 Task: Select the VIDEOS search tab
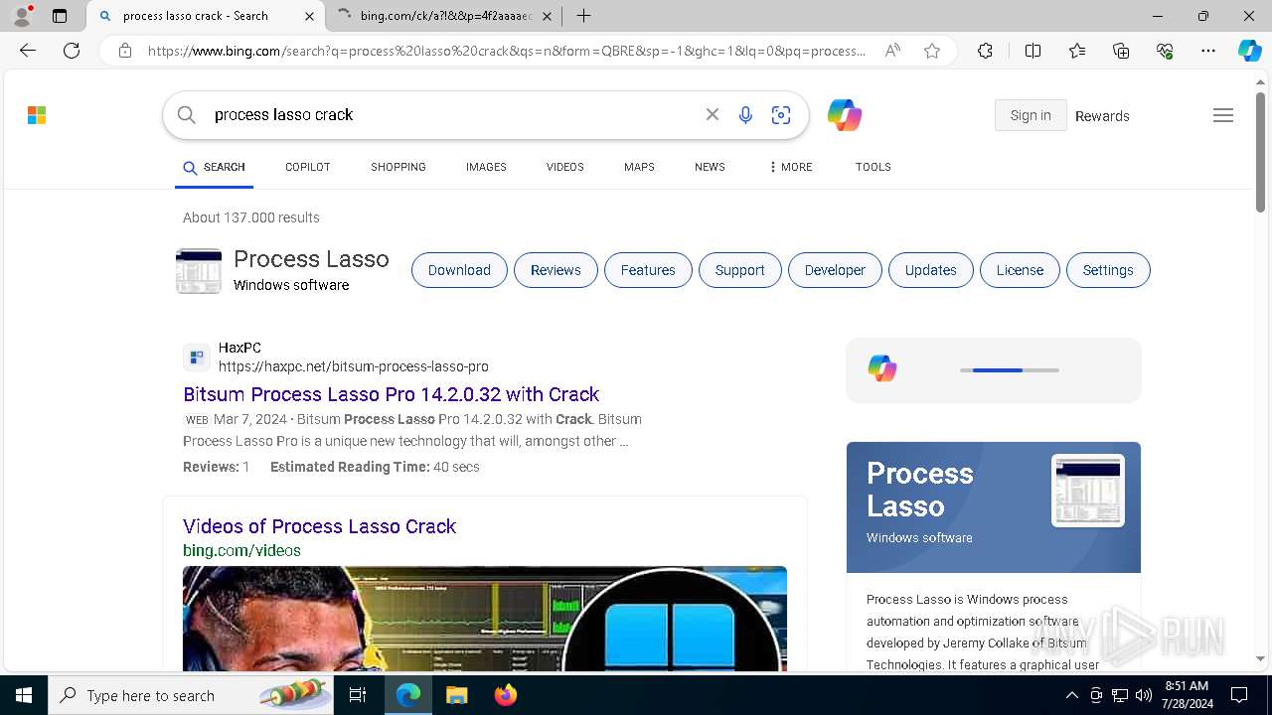[x=564, y=167]
